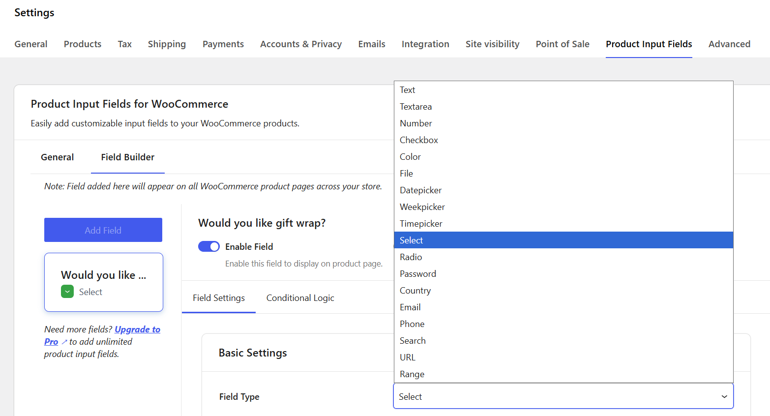Open the Field Settings tab

[219, 298]
